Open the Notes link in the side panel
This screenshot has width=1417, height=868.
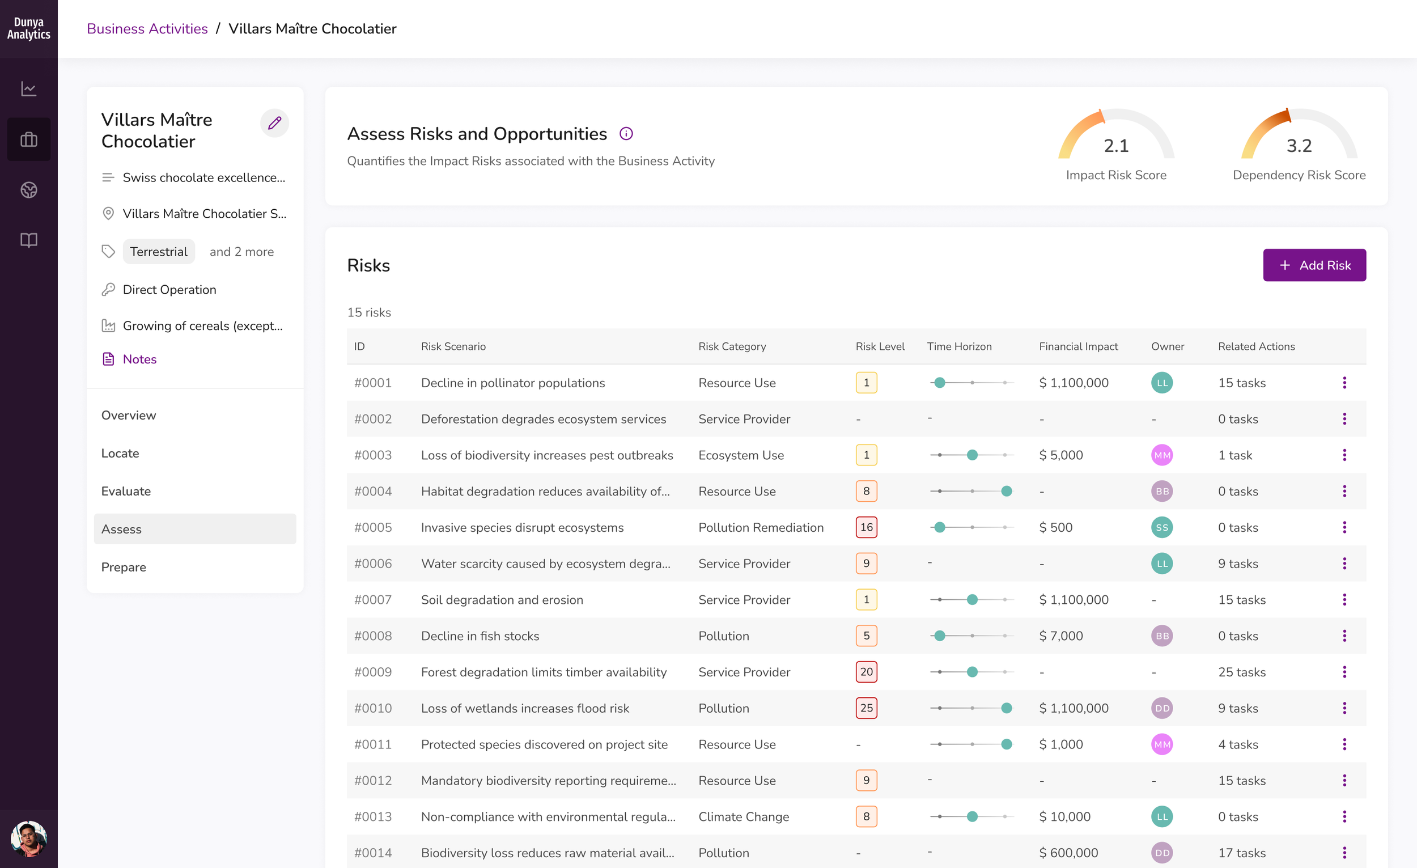point(140,359)
